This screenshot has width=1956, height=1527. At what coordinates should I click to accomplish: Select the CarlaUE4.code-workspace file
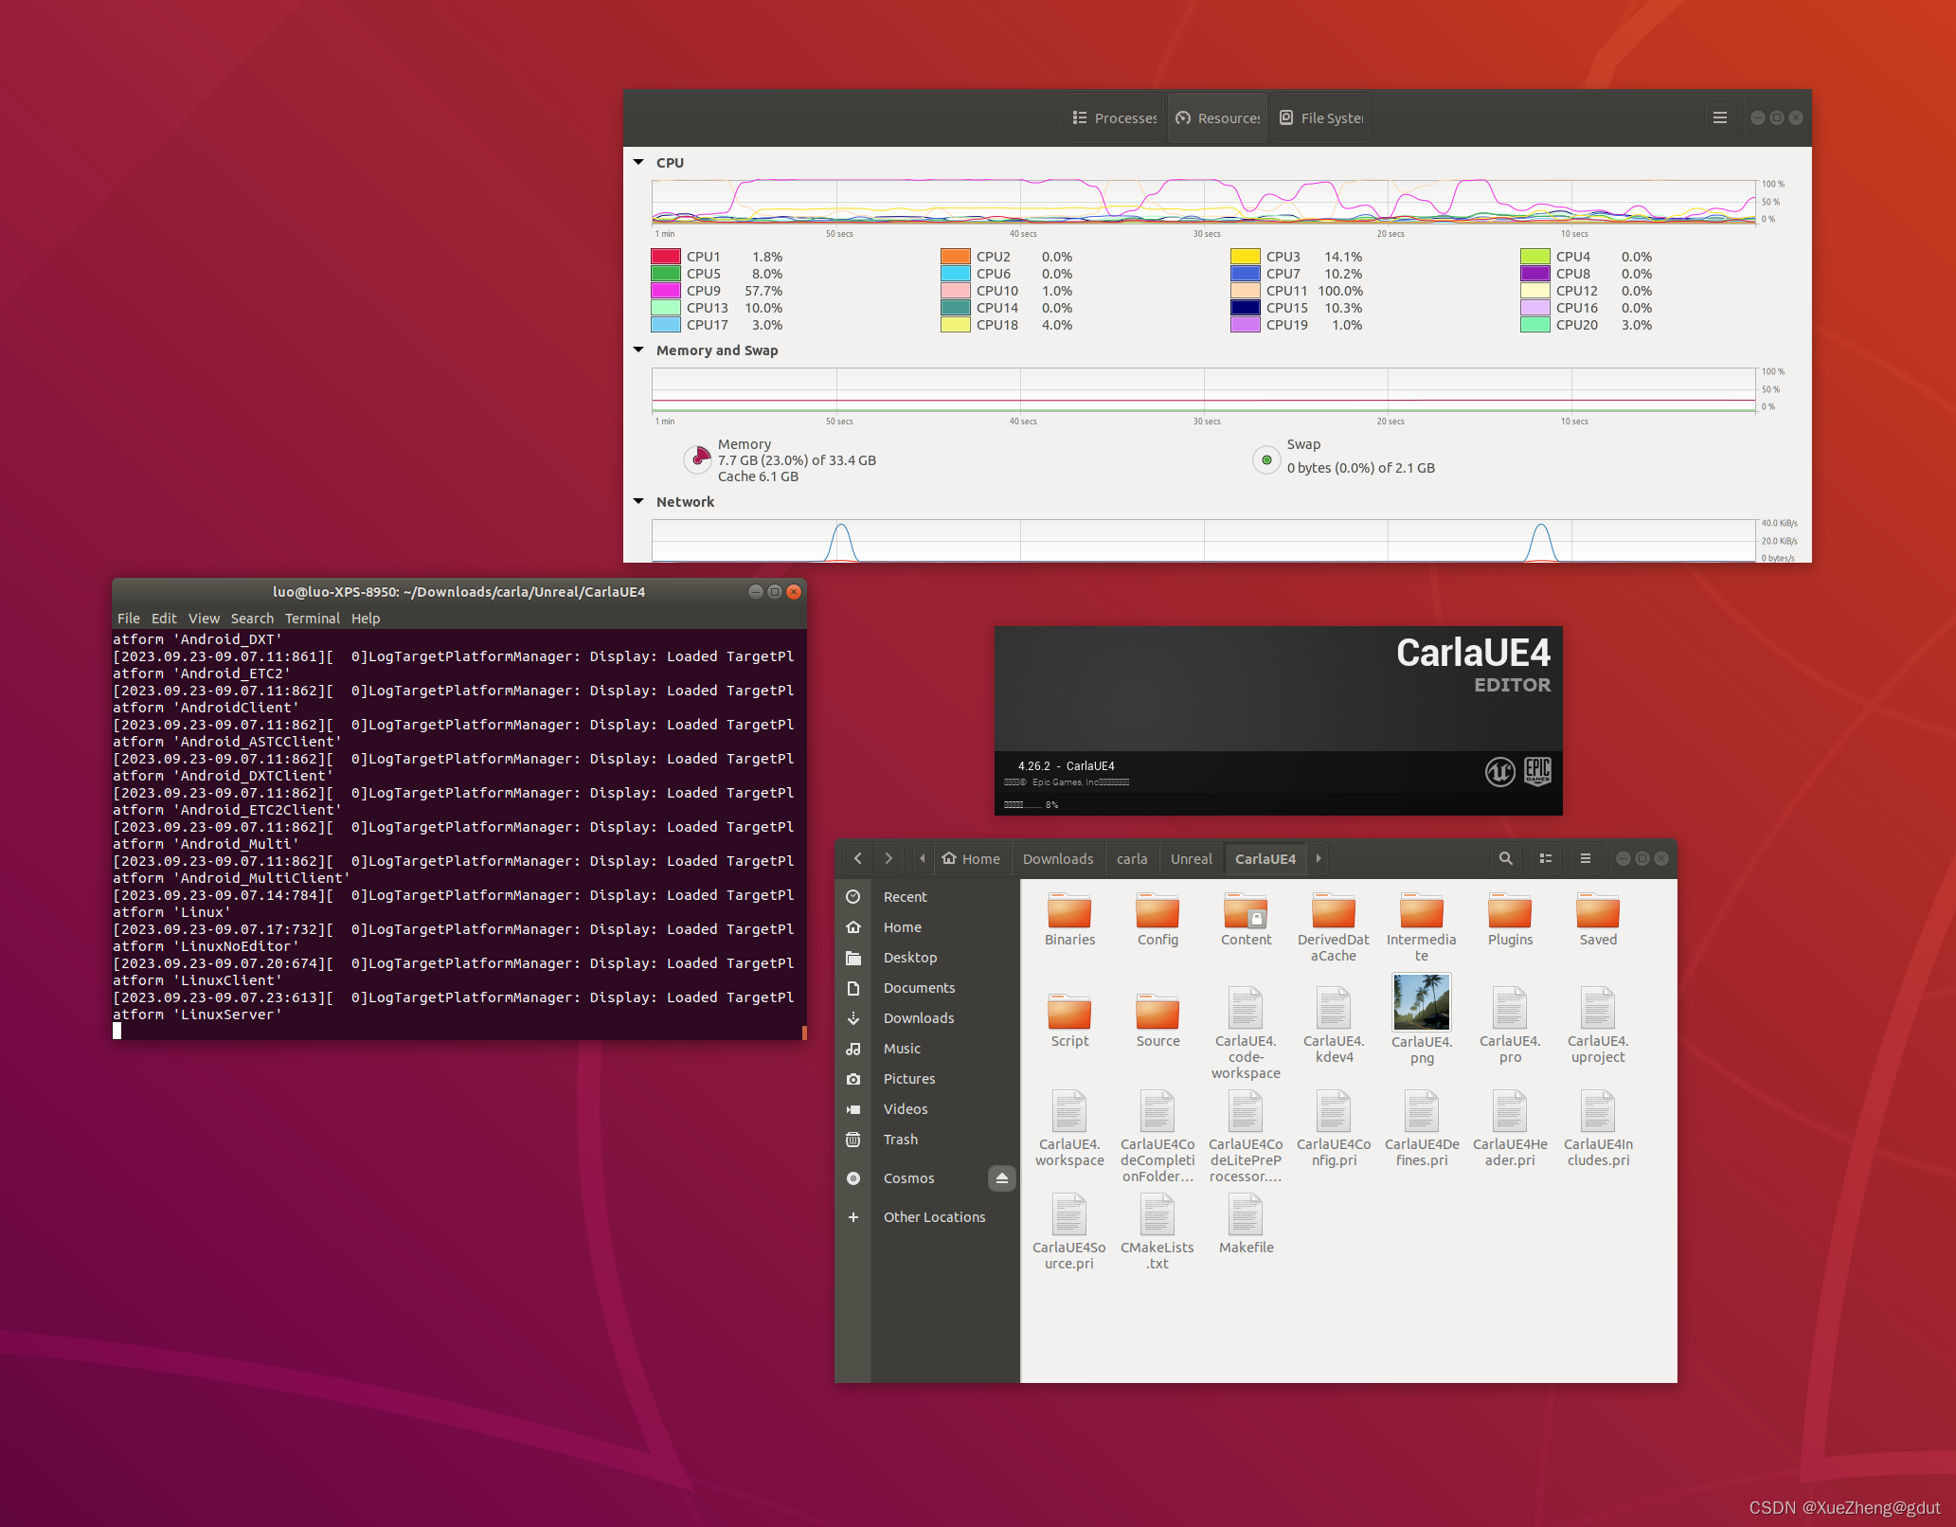(1246, 1033)
